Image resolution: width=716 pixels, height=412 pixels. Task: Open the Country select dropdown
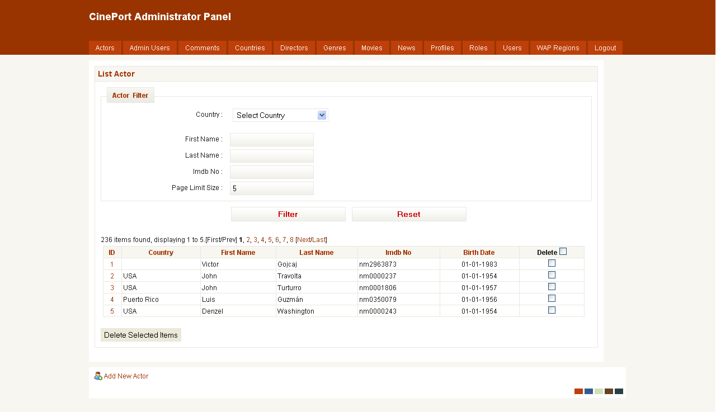point(280,115)
